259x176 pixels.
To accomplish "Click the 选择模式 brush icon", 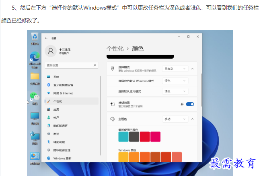I will (112, 69).
